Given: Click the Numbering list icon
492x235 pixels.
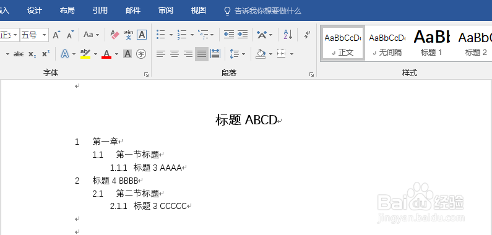Looking at the screenshot, I should (182, 35).
